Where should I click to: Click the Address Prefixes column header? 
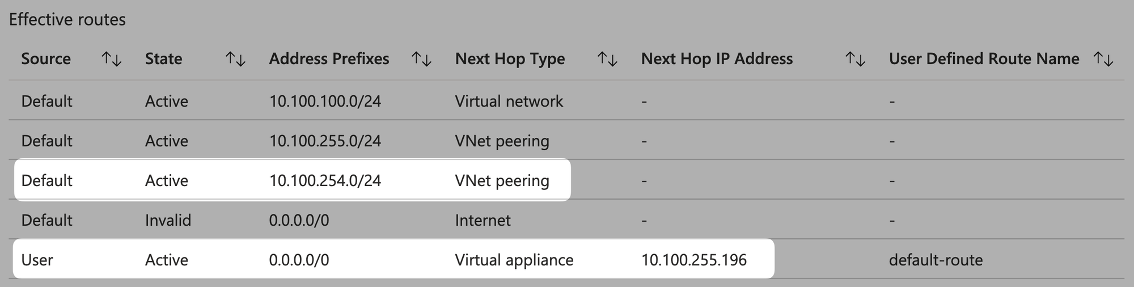pyautogui.click(x=329, y=59)
